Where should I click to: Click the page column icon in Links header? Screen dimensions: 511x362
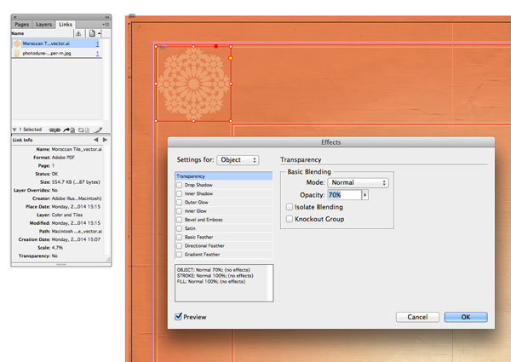[x=92, y=33]
